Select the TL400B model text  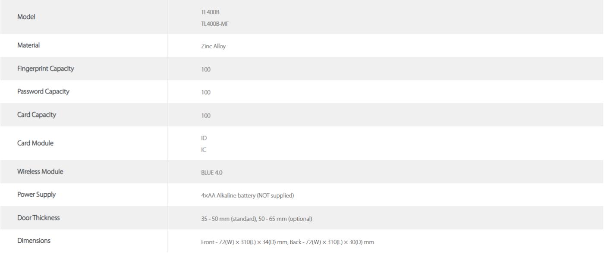(x=204, y=11)
